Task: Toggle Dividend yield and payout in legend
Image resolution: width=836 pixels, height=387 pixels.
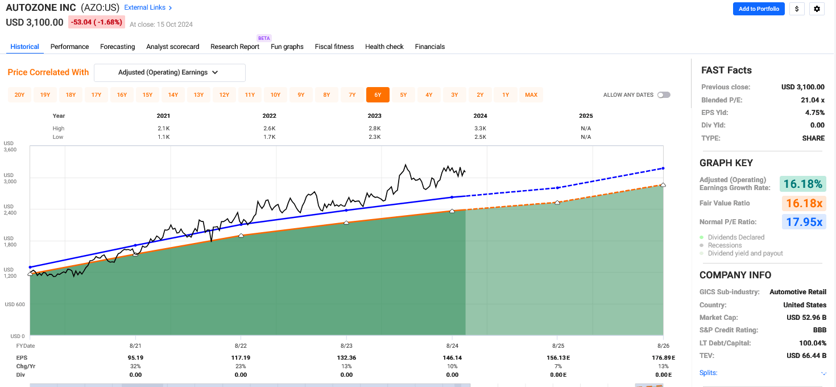Action: pyautogui.click(x=745, y=253)
